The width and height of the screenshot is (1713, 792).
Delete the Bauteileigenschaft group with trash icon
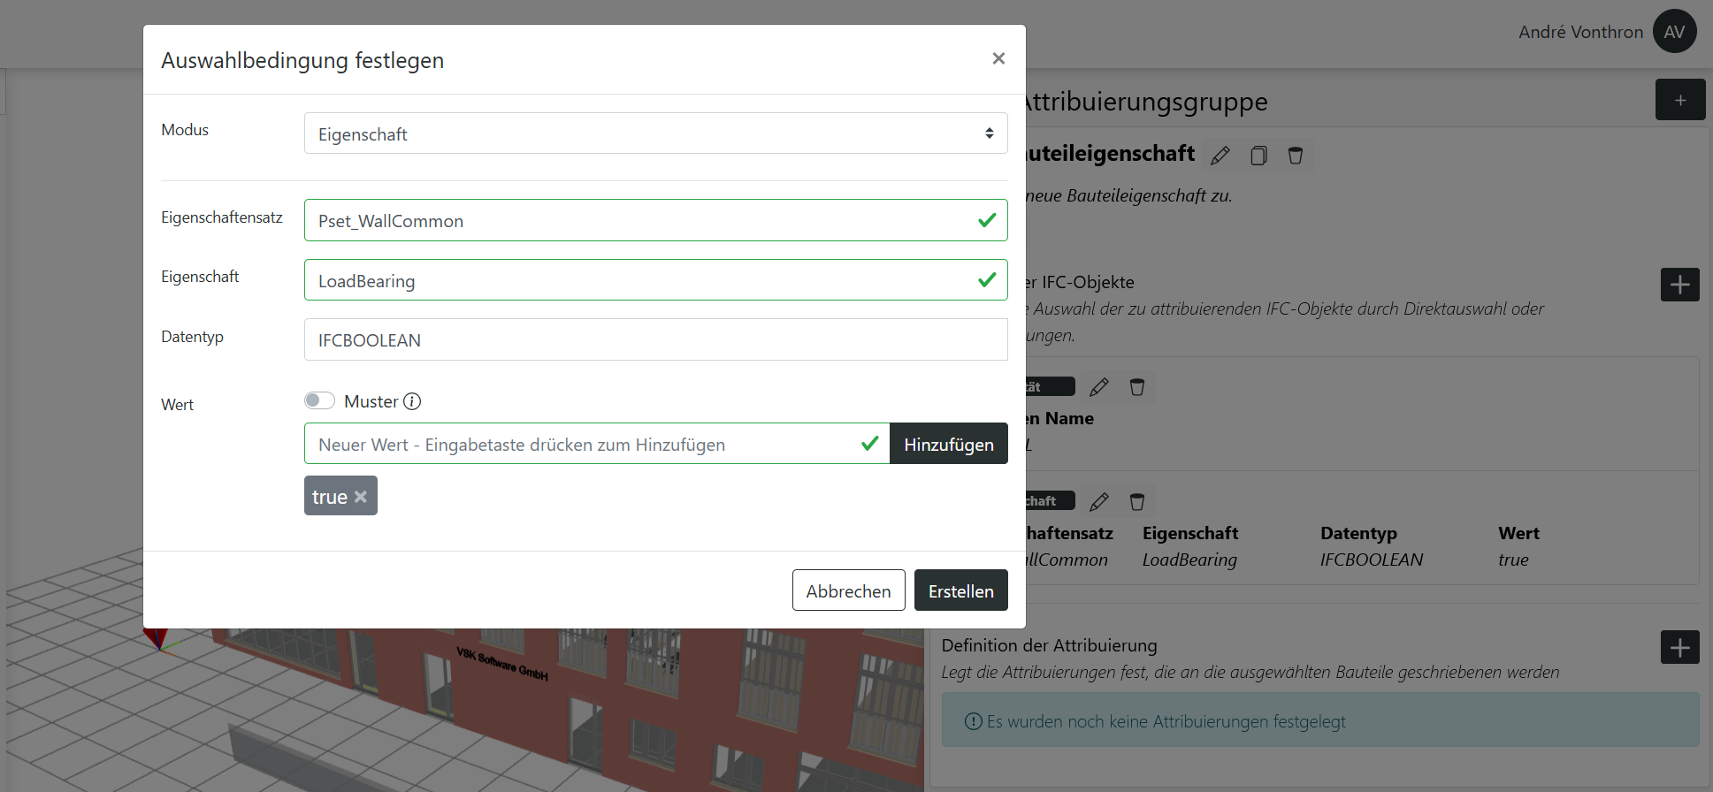click(x=1296, y=156)
